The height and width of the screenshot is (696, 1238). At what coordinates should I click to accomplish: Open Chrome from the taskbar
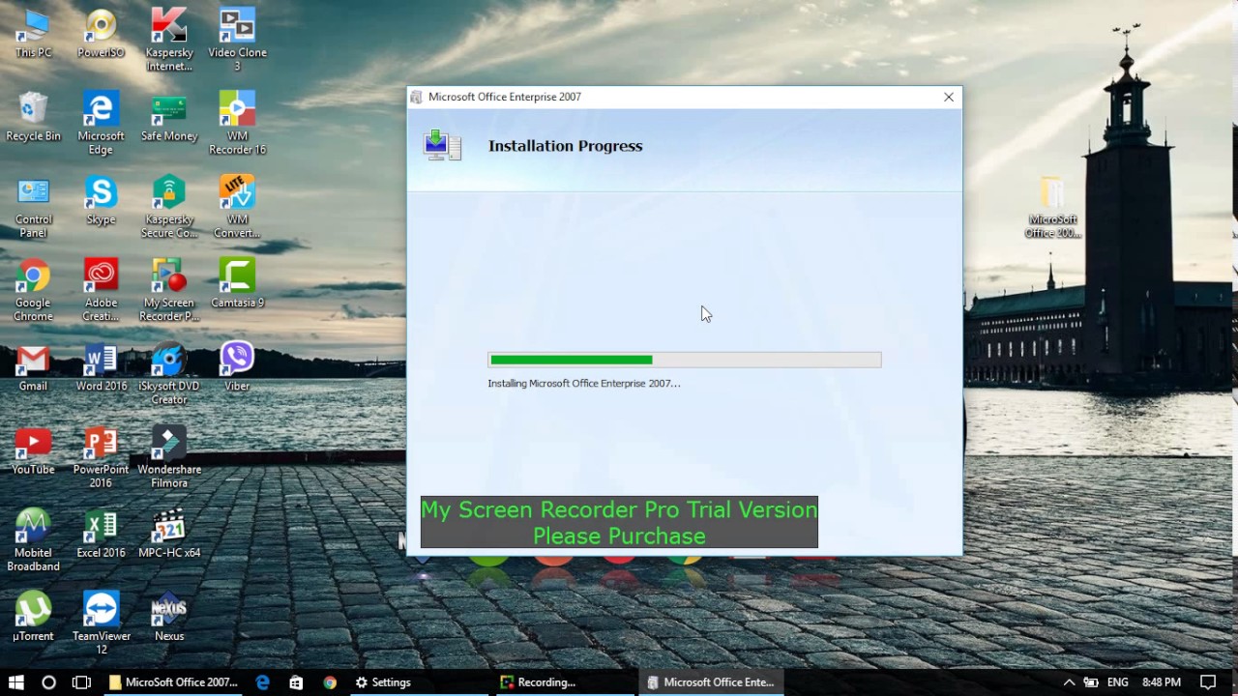point(330,682)
